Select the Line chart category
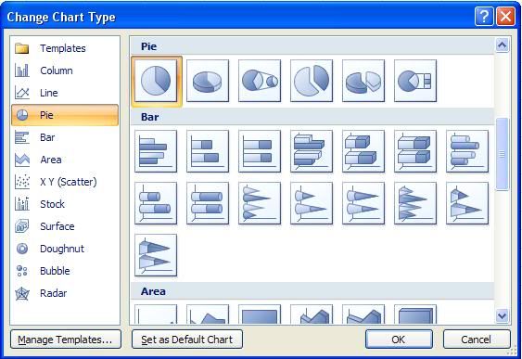The width and height of the screenshot is (522, 359). 65,93
